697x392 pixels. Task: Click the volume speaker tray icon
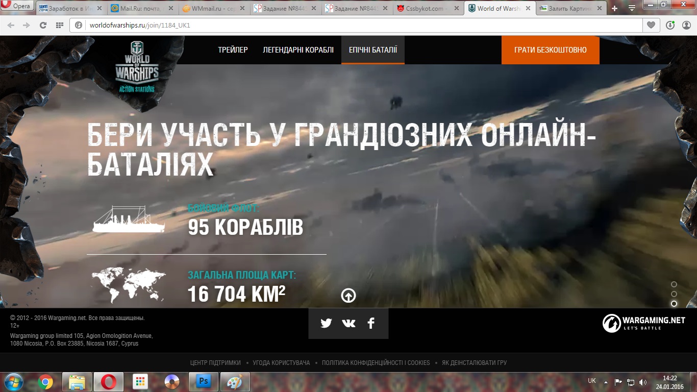coord(643,382)
